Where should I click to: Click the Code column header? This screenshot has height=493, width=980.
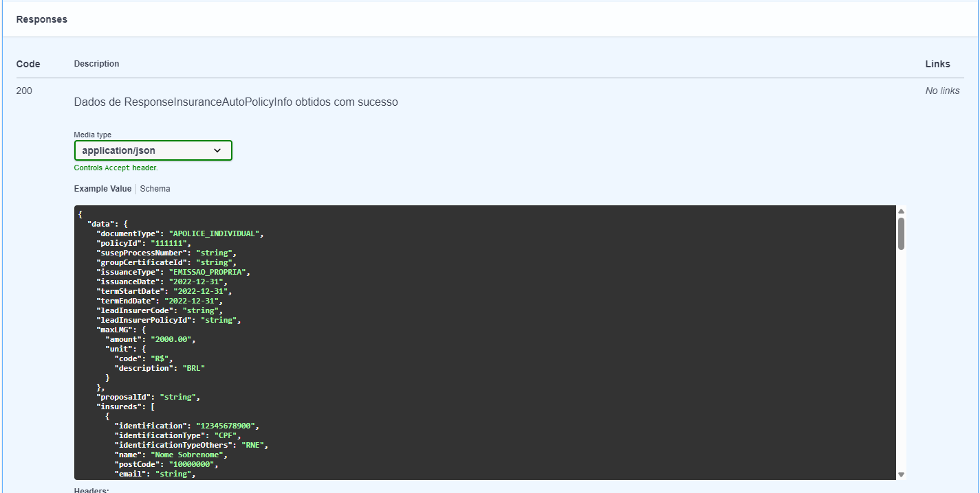pyautogui.click(x=28, y=64)
